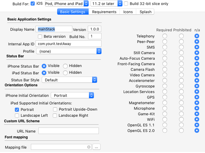Open the Status Bar Style dropdown
Image resolution: width=205 pixels, height=153 pixels.
(x=69, y=80)
